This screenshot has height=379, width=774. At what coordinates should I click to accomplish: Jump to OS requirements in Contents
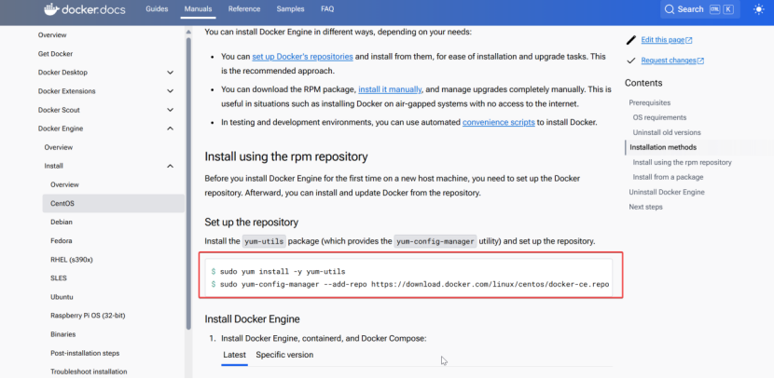click(x=659, y=117)
